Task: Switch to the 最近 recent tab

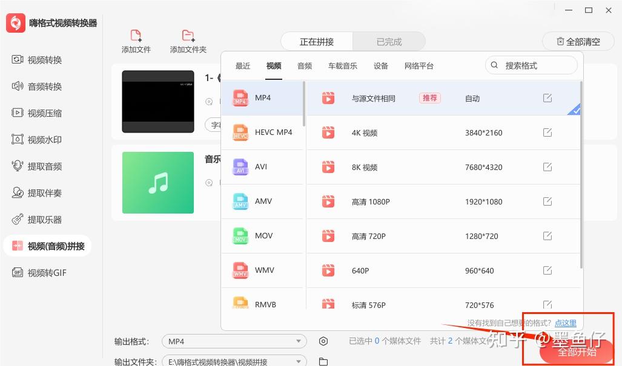Action: point(243,66)
